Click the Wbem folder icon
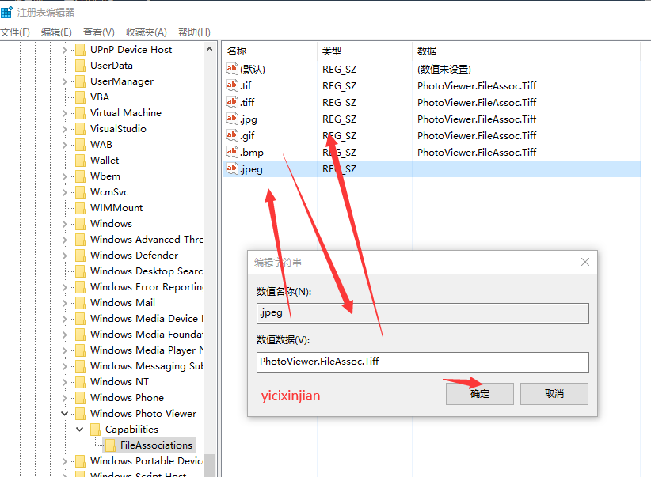Viewport: 651px width, 477px height. tap(81, 176)
